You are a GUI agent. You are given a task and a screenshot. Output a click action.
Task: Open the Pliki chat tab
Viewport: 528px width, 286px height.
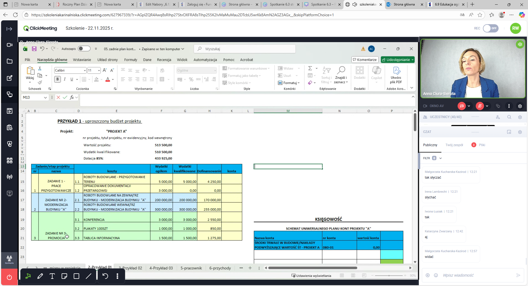point(482,145)
